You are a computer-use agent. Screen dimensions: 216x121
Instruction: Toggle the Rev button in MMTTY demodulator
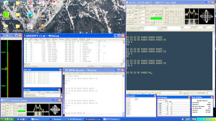click(x=156, y=11)
